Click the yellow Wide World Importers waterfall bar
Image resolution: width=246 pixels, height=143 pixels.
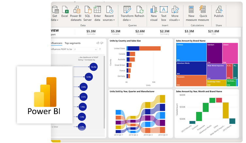[226, 110]
